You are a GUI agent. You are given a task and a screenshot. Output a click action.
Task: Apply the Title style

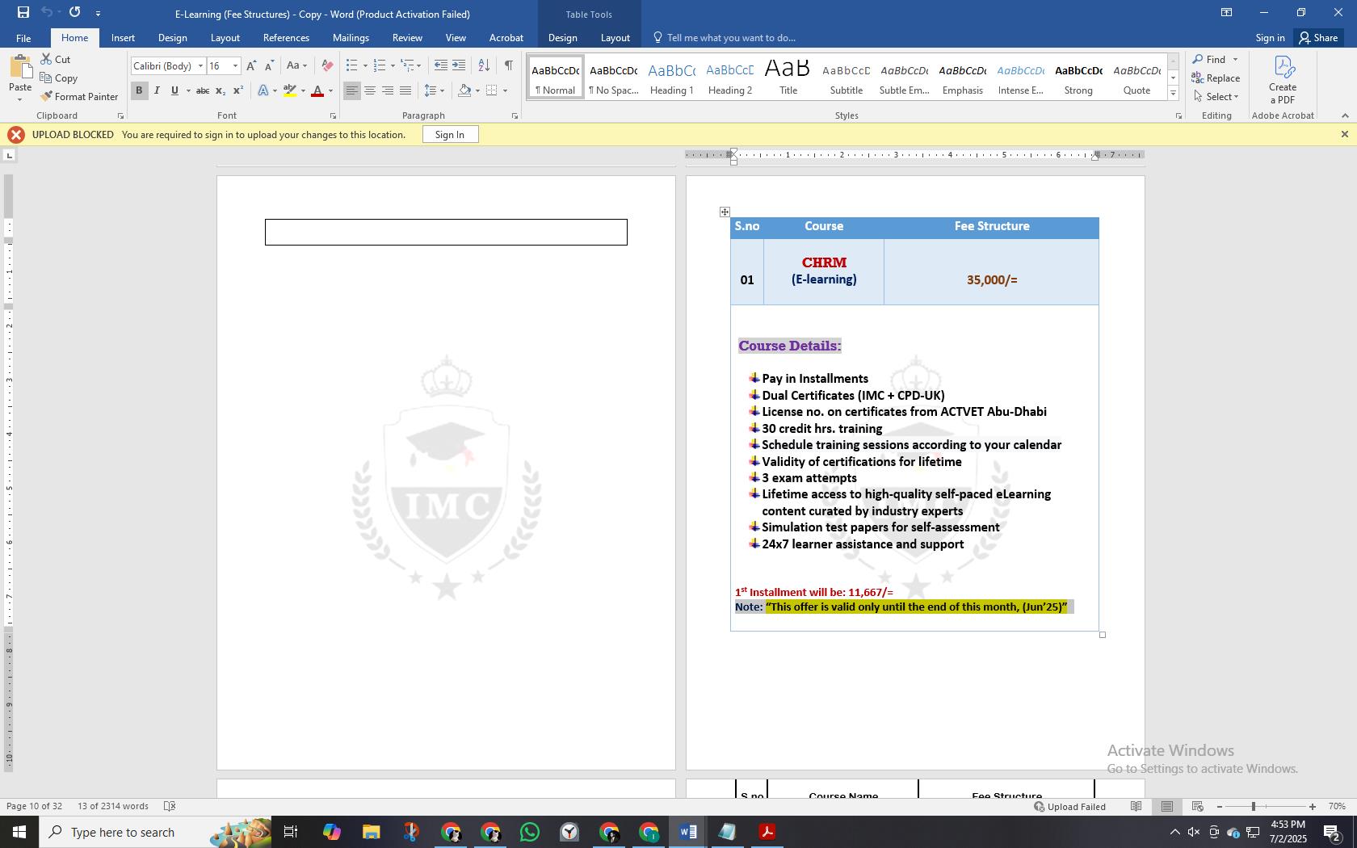pyautogui.click(x=788, y=78)
